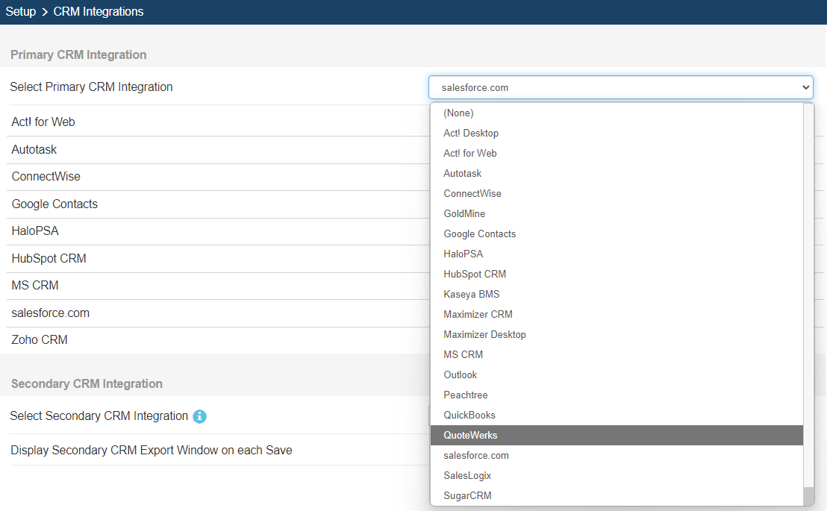Expand the HubSpot CRM settings row

click(x=49, y=258)
